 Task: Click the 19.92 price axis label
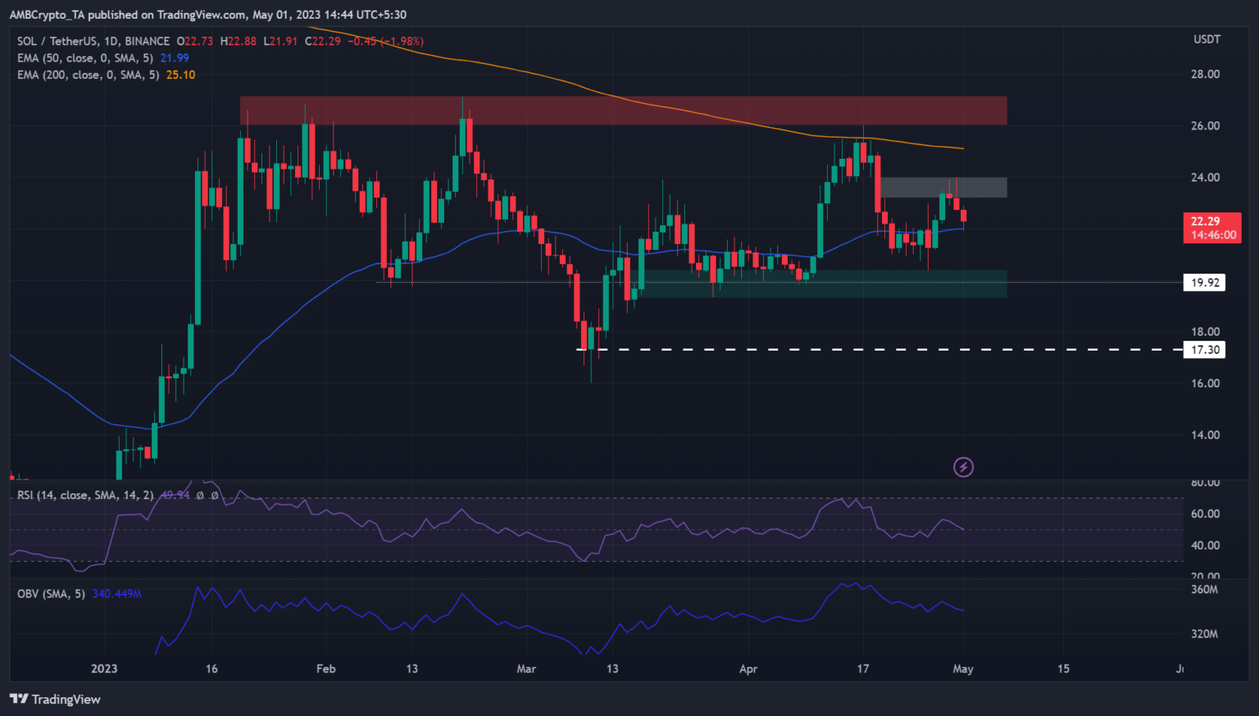[1205, 283]
